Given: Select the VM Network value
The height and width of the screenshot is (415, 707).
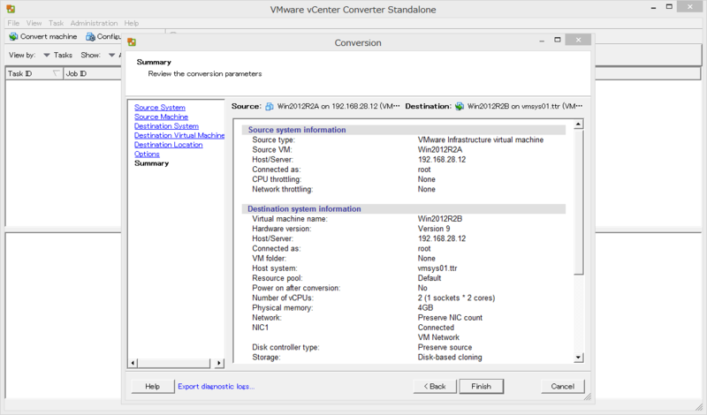Looking at the screenshot, I should [x=438, y=337].
